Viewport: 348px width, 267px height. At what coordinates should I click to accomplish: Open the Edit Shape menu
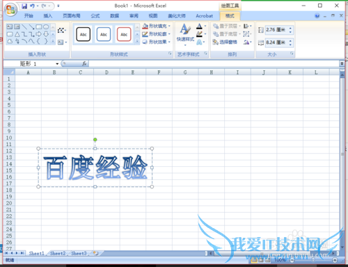coord(62,31)
